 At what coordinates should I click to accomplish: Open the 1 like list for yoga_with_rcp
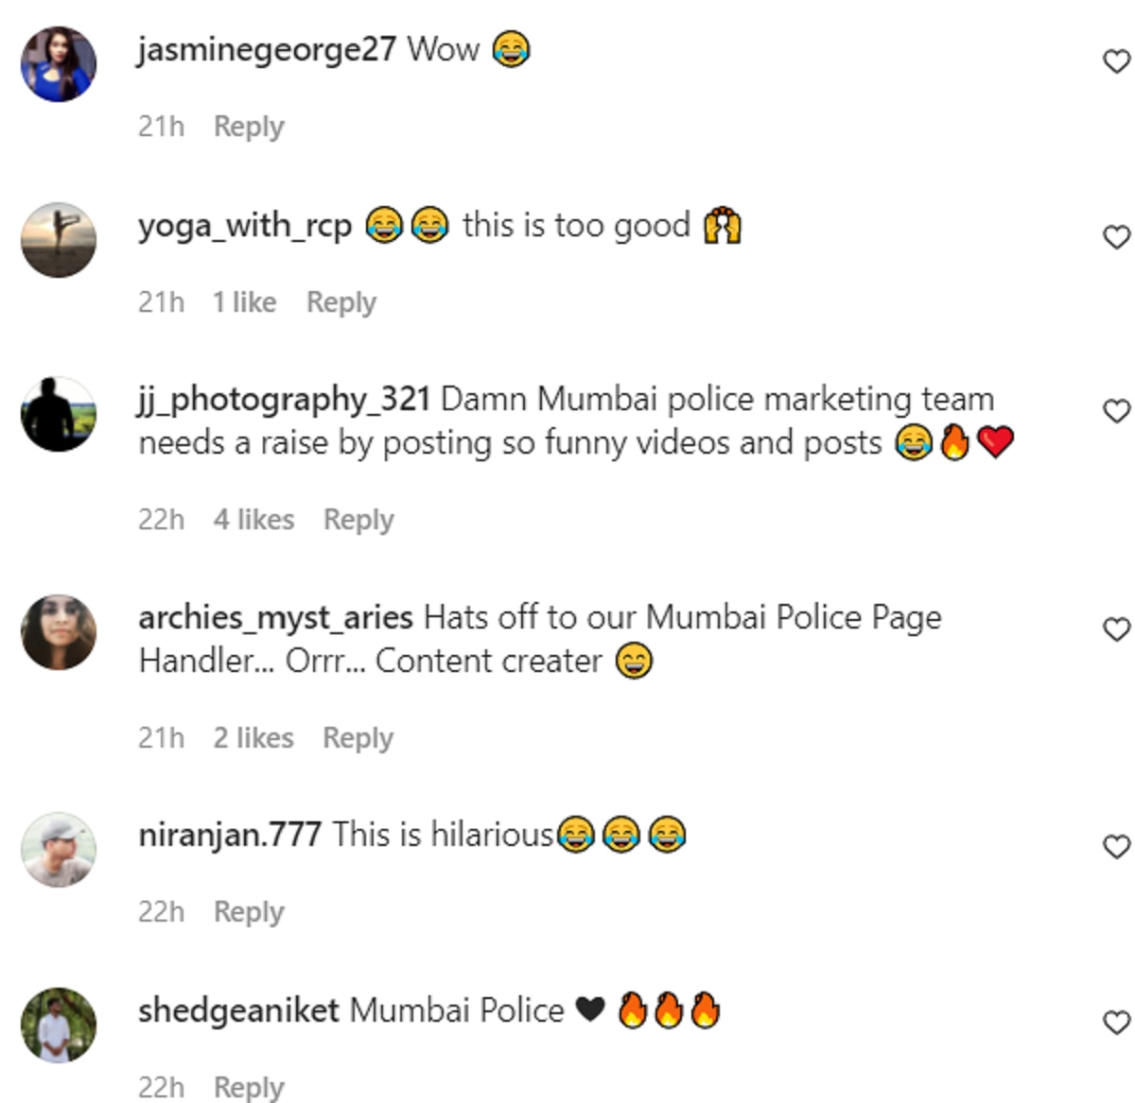tap(245, 302)
